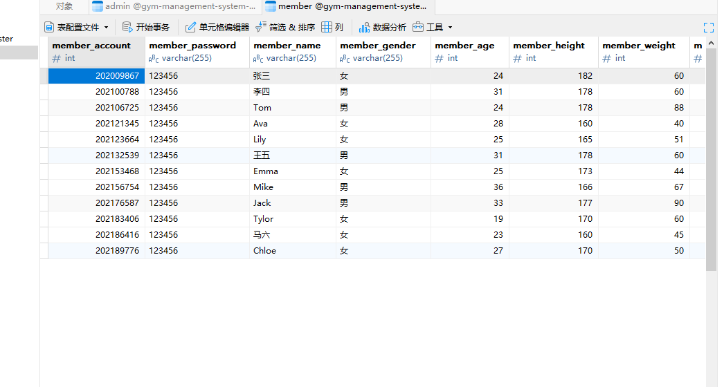Image resolution: width=724 pixels, height=387 pixels.
Task: Click the name cell Lily
Action: coord(293,140)
